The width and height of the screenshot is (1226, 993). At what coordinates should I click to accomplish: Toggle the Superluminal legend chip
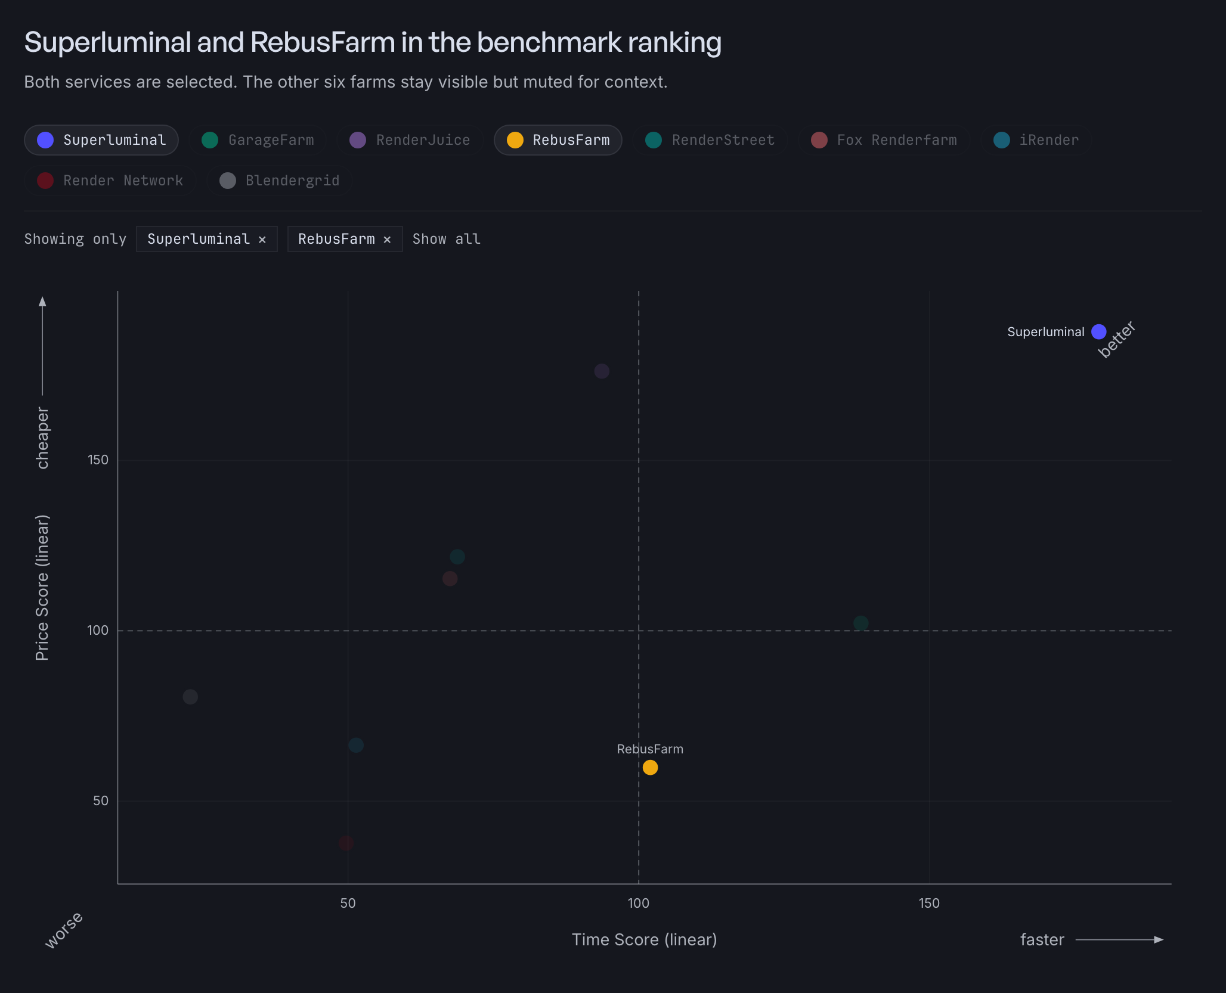click(x=101, y=140)
